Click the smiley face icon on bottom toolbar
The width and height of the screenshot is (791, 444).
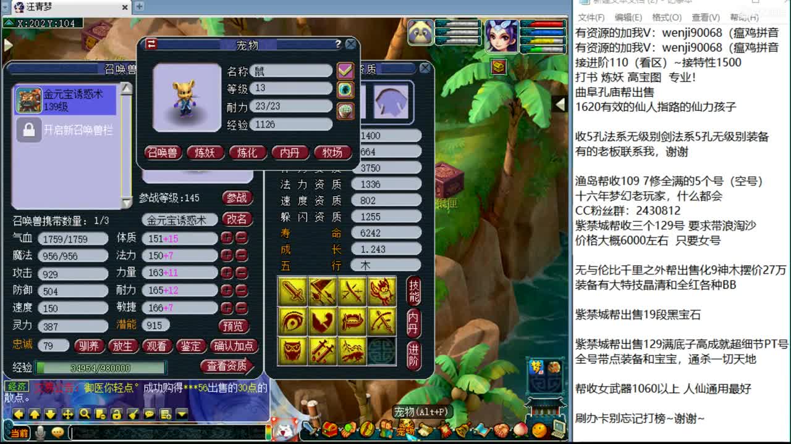(539, 429)
